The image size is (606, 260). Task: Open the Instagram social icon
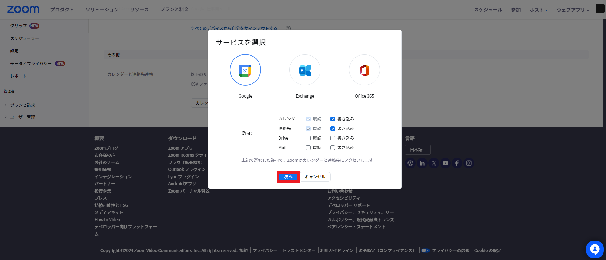tap(469, 163)
